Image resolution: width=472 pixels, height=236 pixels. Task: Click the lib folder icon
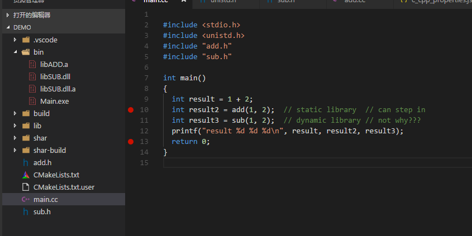[x=26, y=126]
